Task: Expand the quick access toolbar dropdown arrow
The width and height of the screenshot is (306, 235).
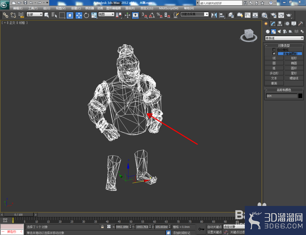Action: click(x=47, y=3)
